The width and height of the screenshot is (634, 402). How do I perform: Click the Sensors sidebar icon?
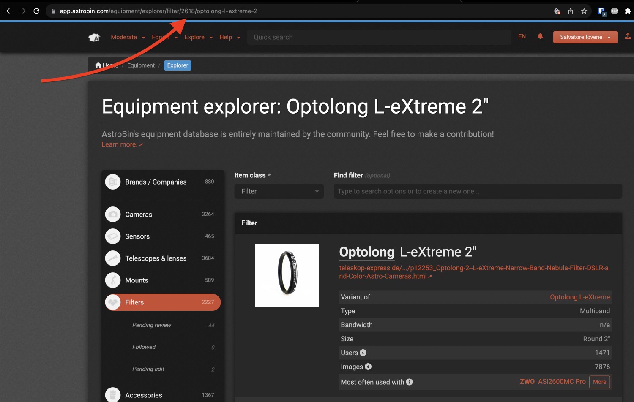(x=113, y=236)
